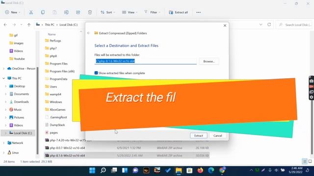Screen dimensions: 314x176
Task: Click the Share icon in toolbar
Action: point(78,12)
